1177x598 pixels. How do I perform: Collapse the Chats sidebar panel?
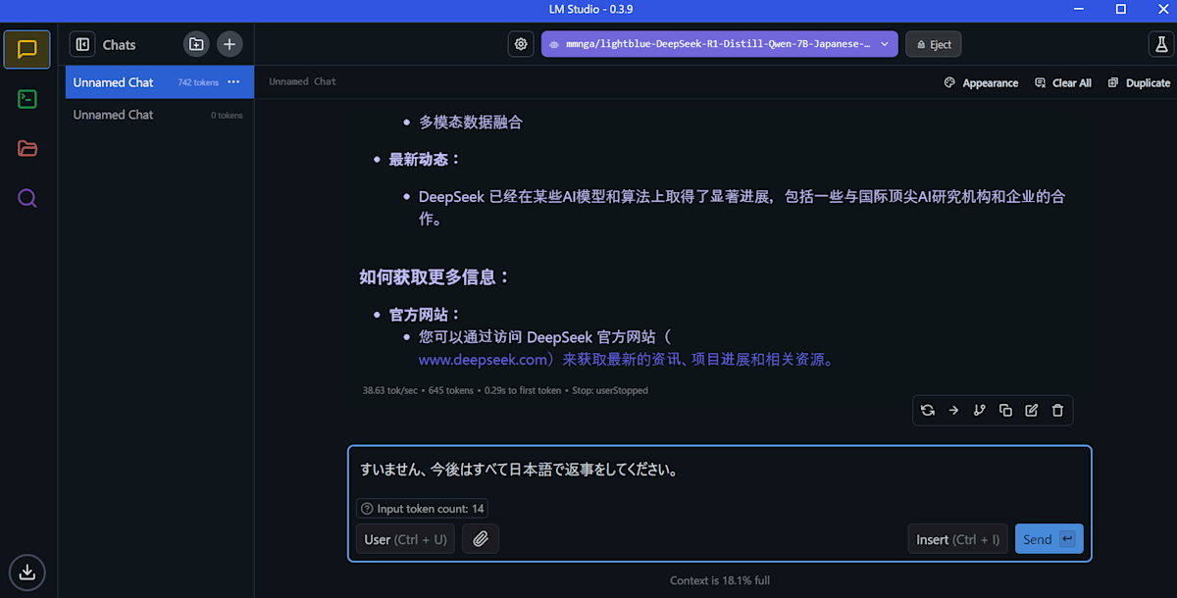point(82,44)
